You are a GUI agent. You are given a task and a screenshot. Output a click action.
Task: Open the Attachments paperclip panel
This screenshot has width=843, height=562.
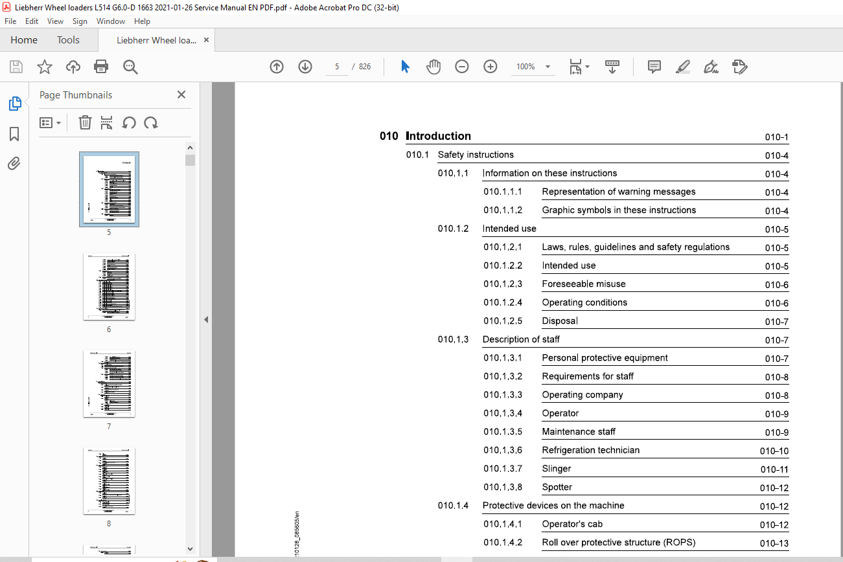coord(14,164)
